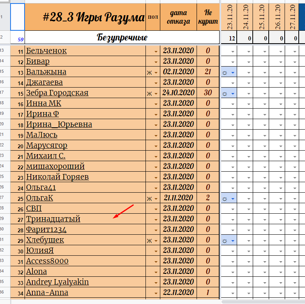
Task: Select the Безупречные heading cell
Action: (122, 37)
